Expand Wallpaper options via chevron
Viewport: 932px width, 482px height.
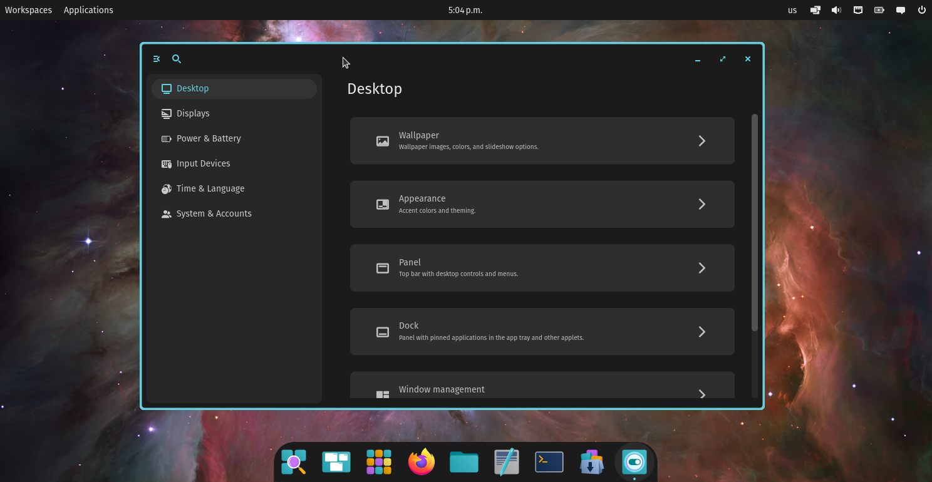point(702,141)
